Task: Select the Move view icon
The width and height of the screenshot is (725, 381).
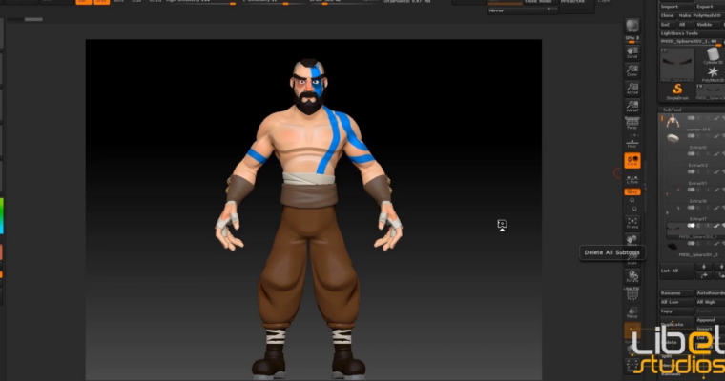Action: pos(632,240)
